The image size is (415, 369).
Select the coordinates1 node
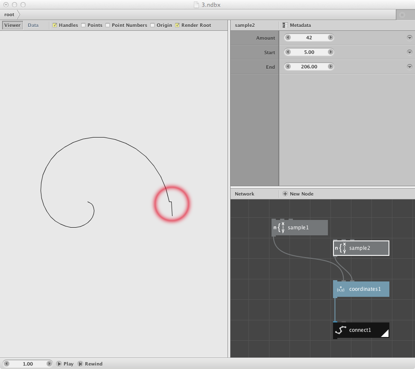pyautogui.click(x=361, y=289)
